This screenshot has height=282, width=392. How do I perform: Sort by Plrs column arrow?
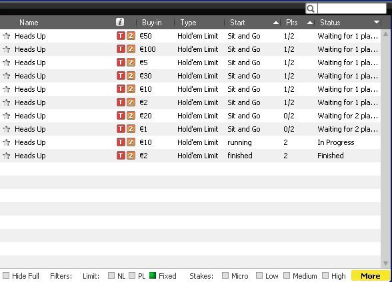pos(310,23)
